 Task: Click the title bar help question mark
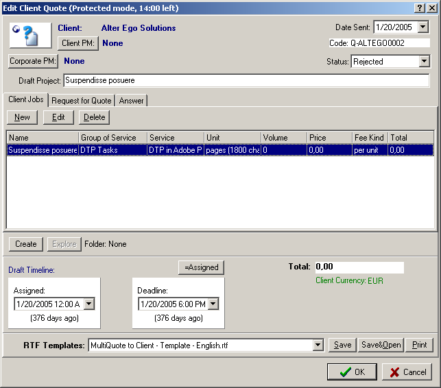click(419, 7)
